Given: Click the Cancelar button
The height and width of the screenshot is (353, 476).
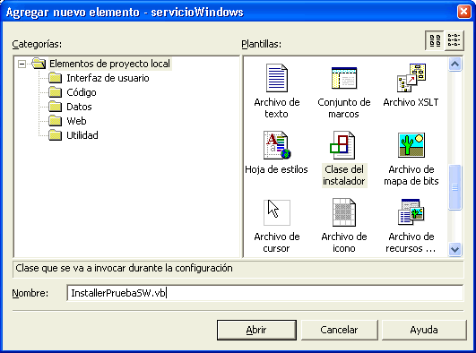Looking at the screenshot, I should point(339,330).
